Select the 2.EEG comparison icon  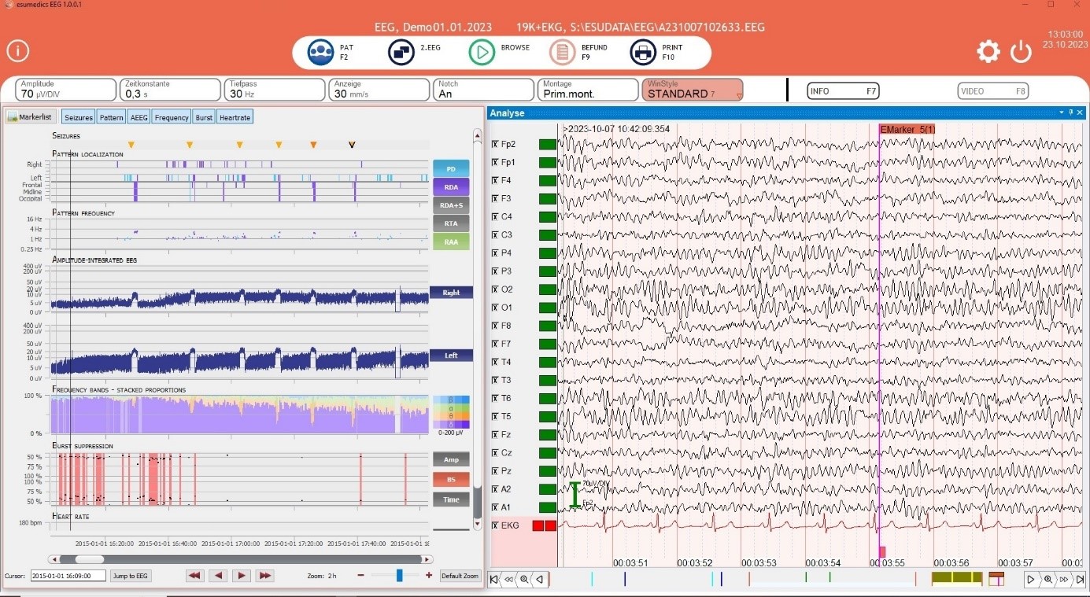point(401,51)
